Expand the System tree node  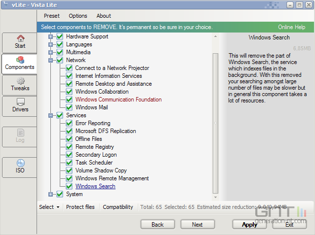[50, 194]
